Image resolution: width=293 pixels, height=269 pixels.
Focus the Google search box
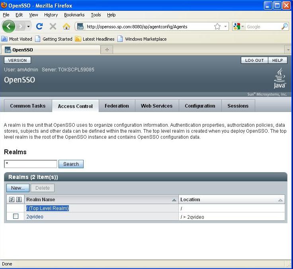pos(263,27)
